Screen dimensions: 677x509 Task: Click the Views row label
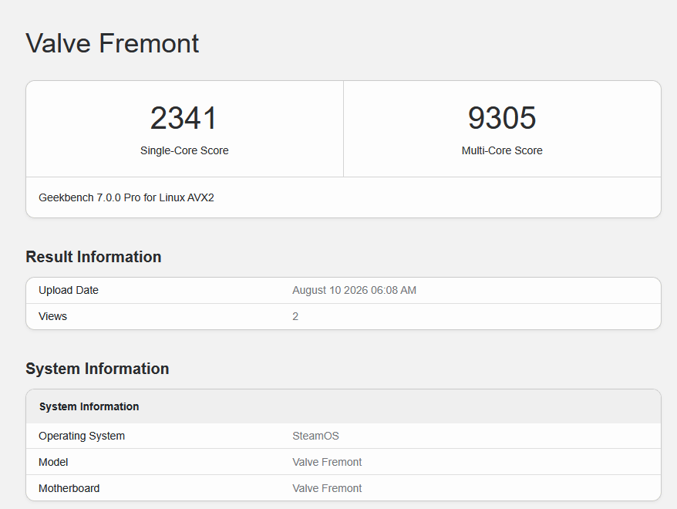coord(52,316)
